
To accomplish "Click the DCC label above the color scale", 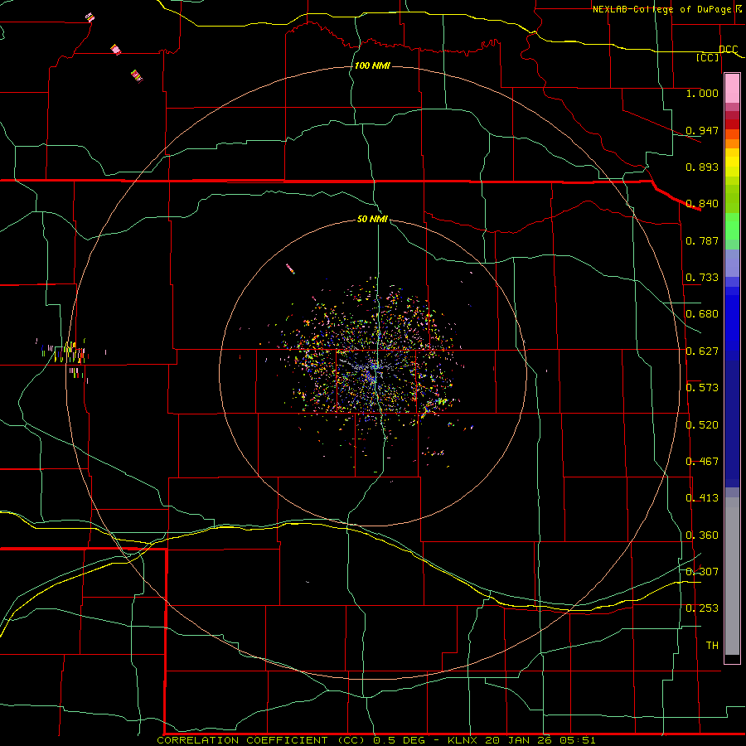I will click(x=728, y=49).
